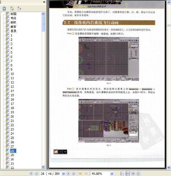Select bookmark 1 in the tree

[11, 35]
